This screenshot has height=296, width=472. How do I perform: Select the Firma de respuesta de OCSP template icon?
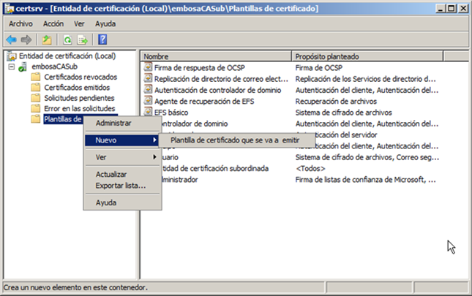148,67
